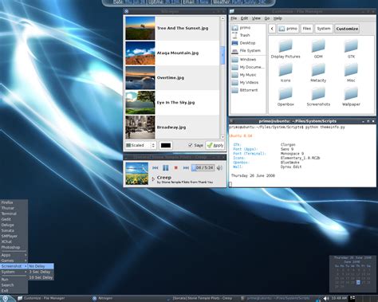The height and width of the screenshot is (302, 378).
Task: Open the Misc folder
Action: click(351, 73)
